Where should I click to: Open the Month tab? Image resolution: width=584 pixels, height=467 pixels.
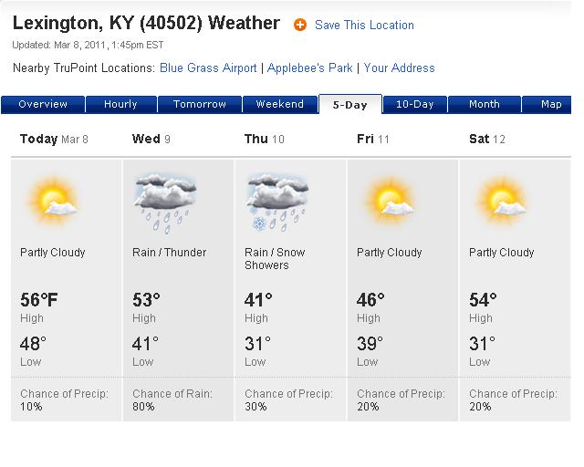pyautogui.click(x=484, y=105)
